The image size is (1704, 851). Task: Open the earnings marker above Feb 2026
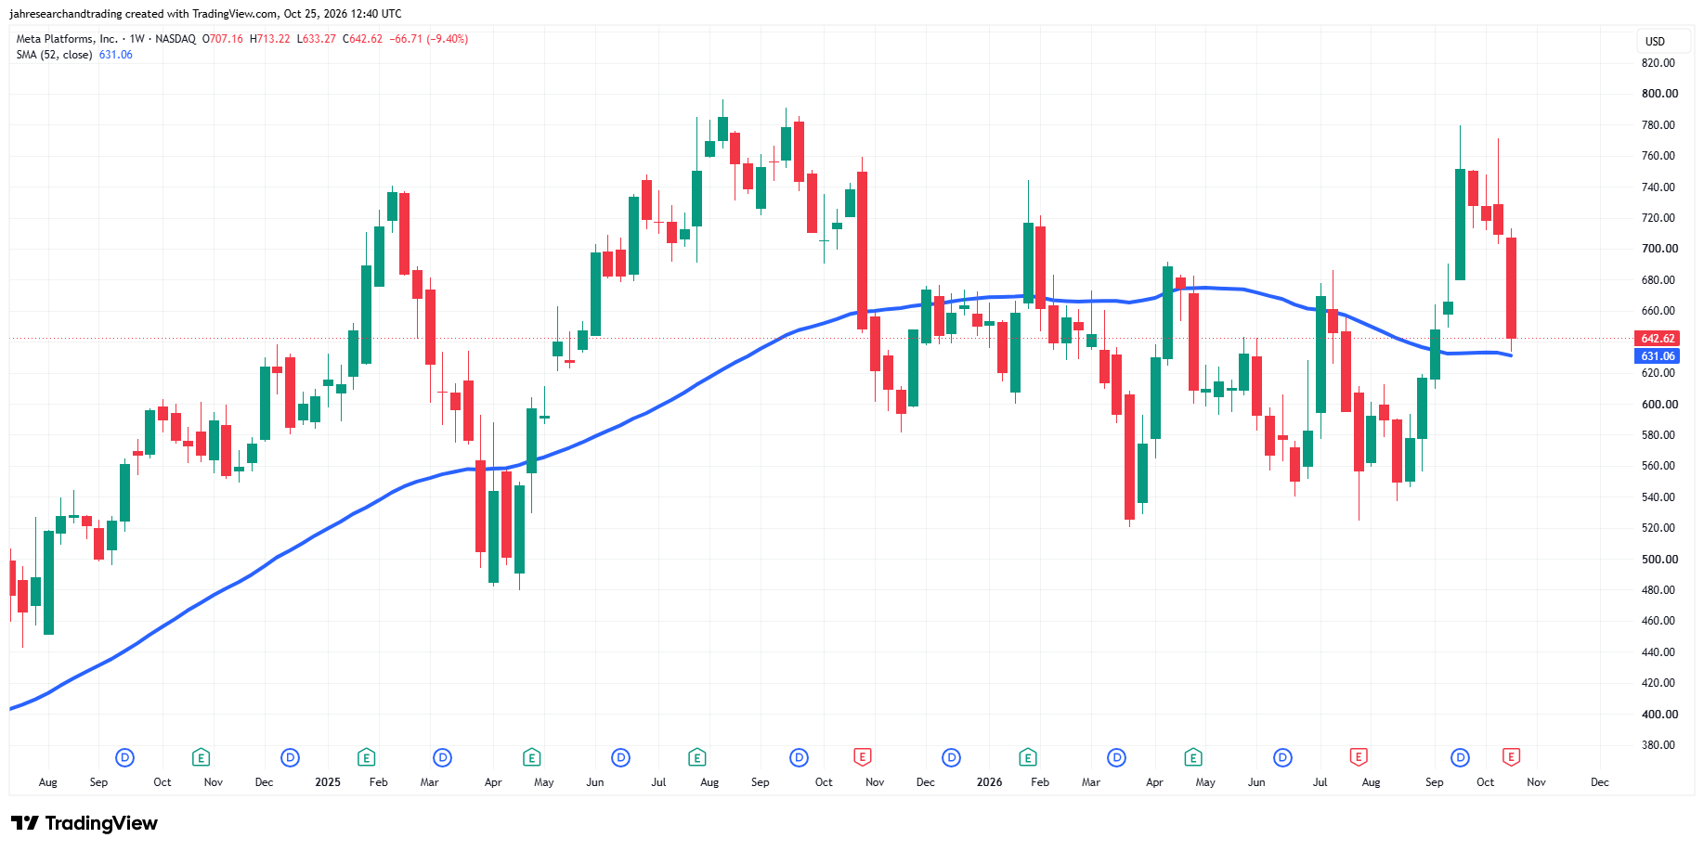1027,757
